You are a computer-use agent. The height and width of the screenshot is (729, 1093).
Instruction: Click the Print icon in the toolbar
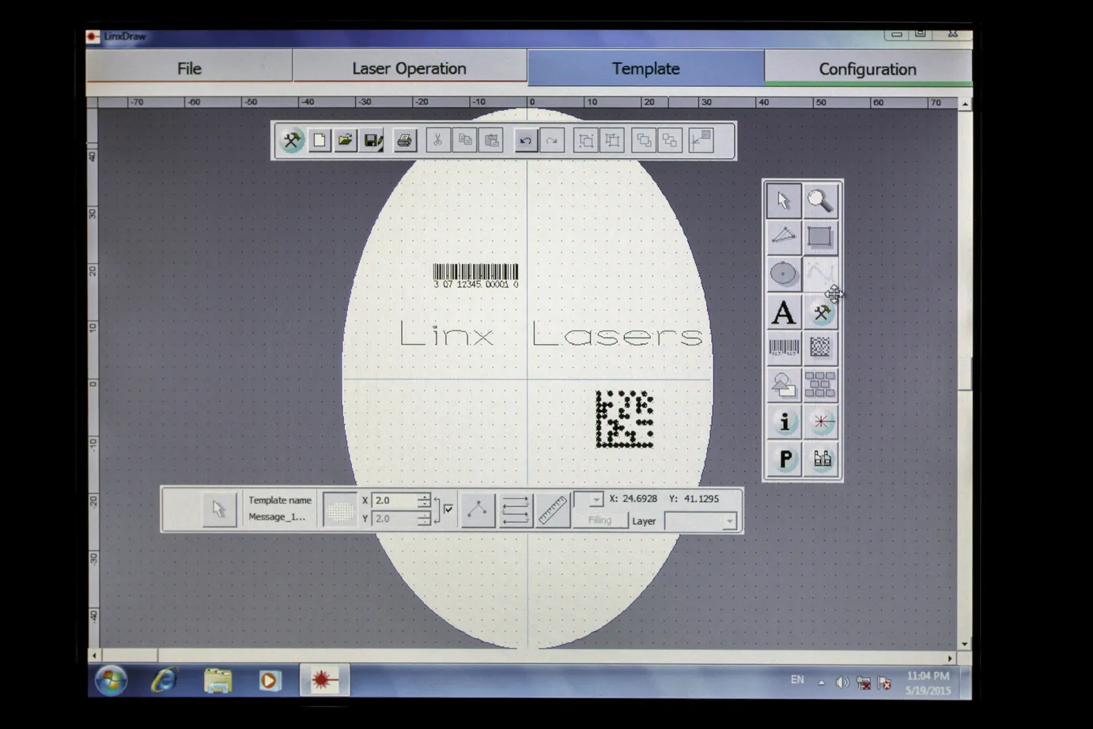pos(404,141)
